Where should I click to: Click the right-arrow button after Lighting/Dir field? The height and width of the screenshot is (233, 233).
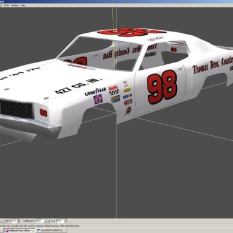pos(49,221)
